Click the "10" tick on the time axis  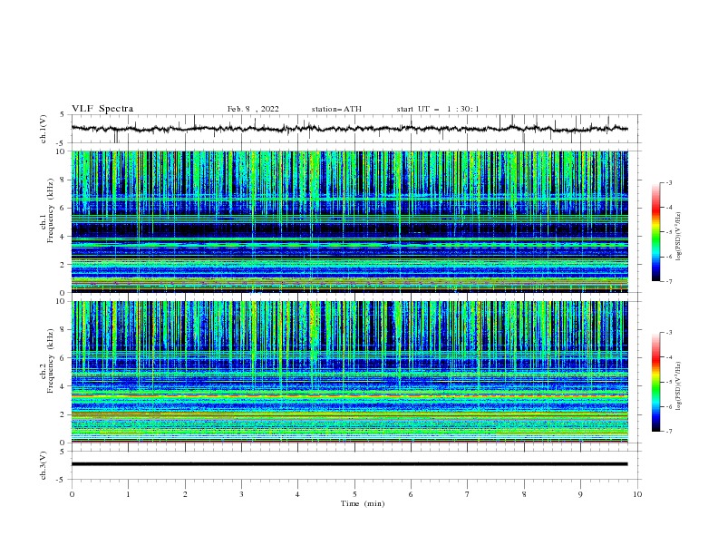tap(637, 494)
